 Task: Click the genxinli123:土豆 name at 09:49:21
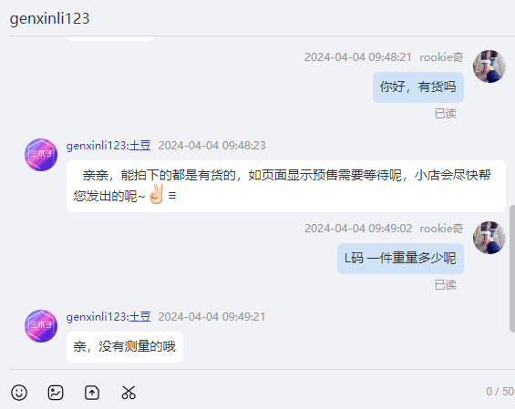pyautogui.click(x=108, y=317)
